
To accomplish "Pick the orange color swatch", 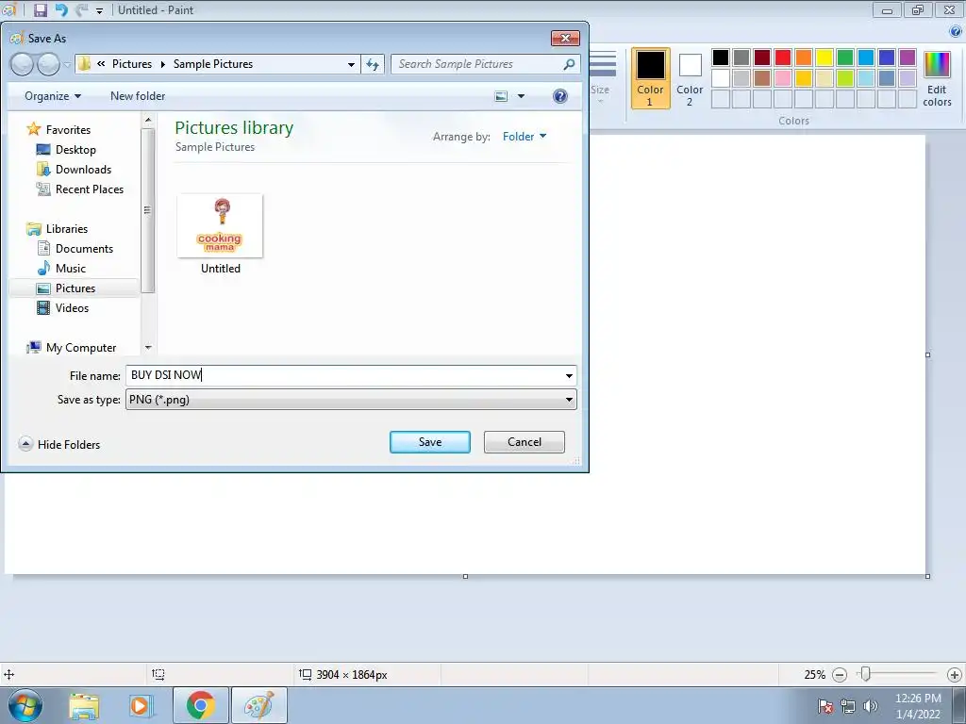I will pos(804,58).
